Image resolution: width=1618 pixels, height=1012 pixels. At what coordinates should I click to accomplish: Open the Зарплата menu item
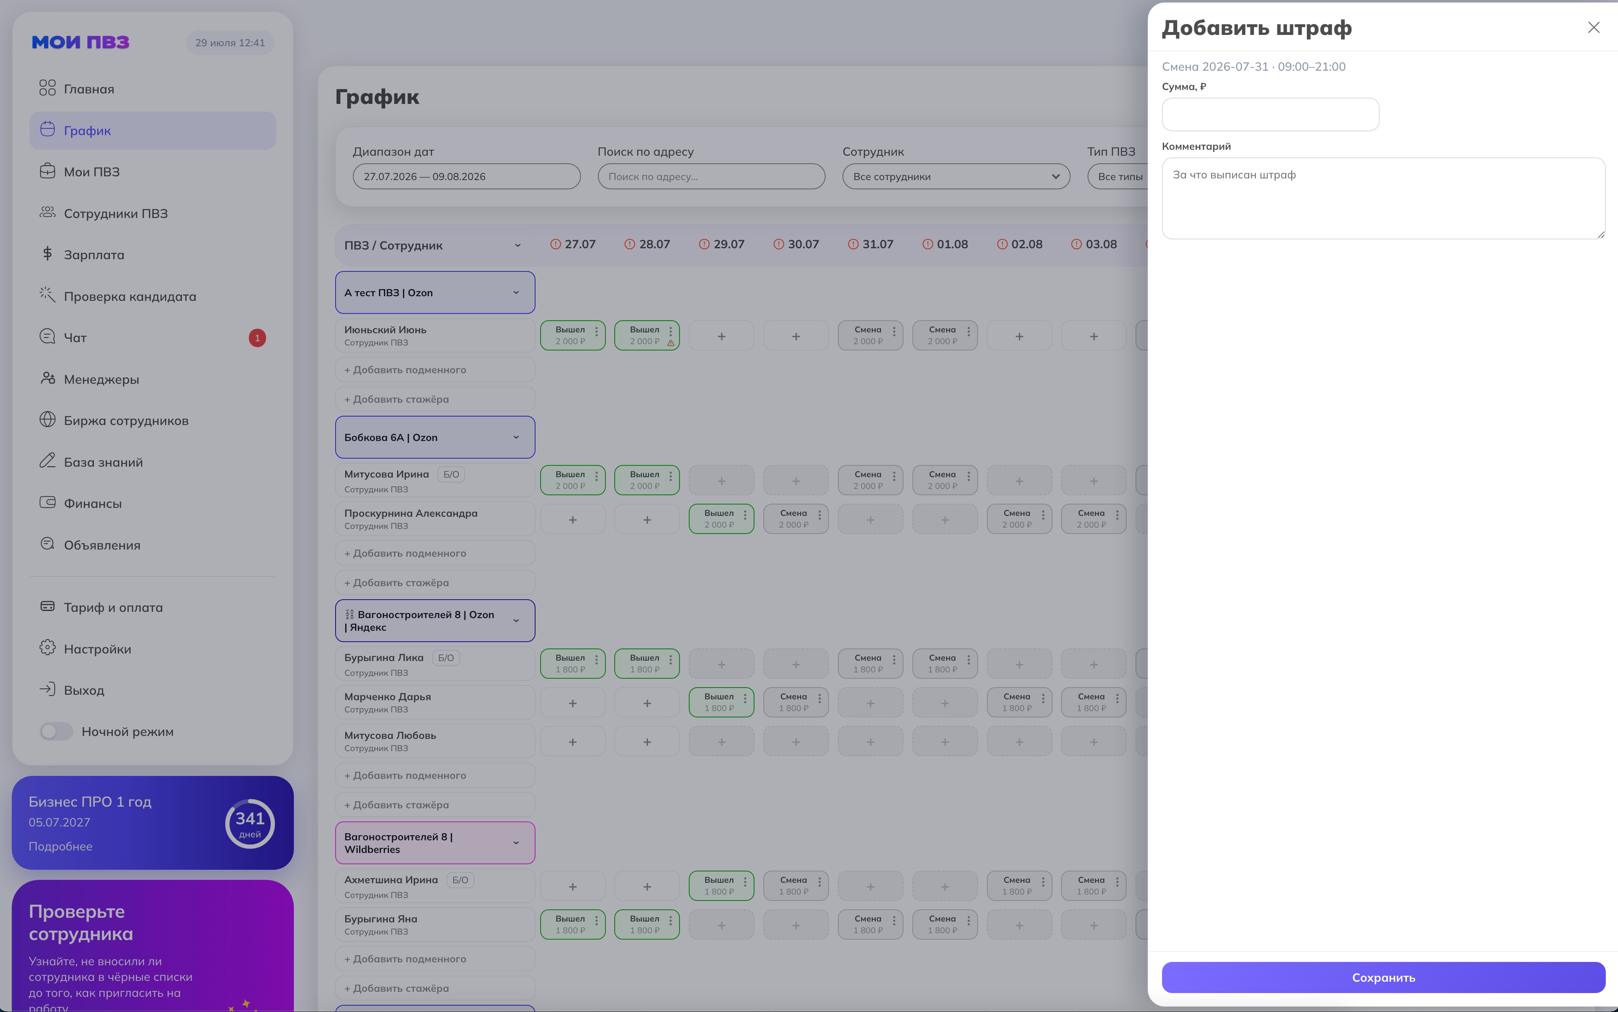click(x=153, y=254)
